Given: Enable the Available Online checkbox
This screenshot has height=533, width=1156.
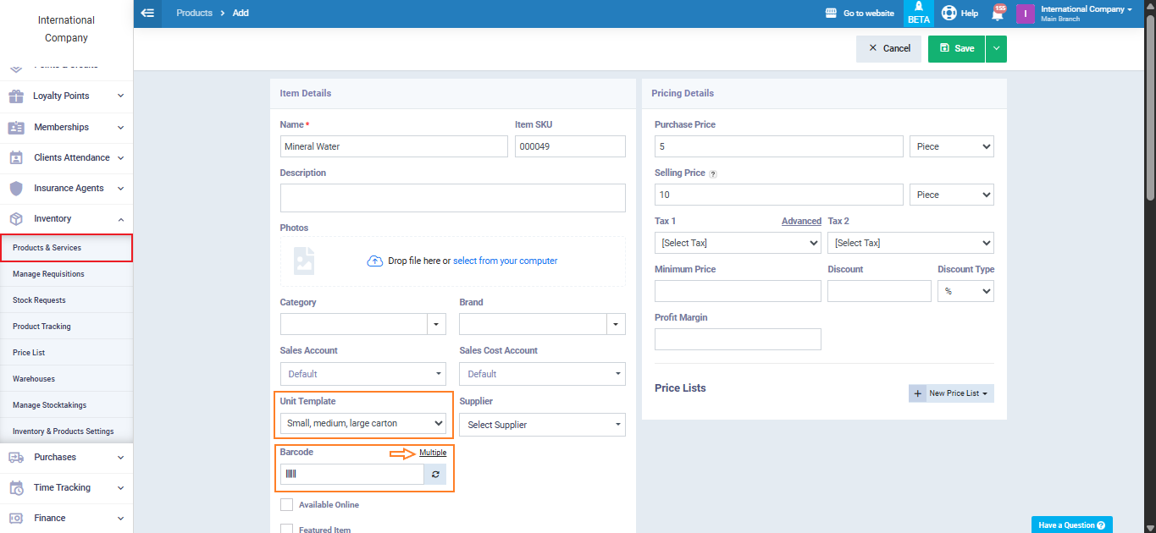Looking at the screenshot, I should point(286,505).
